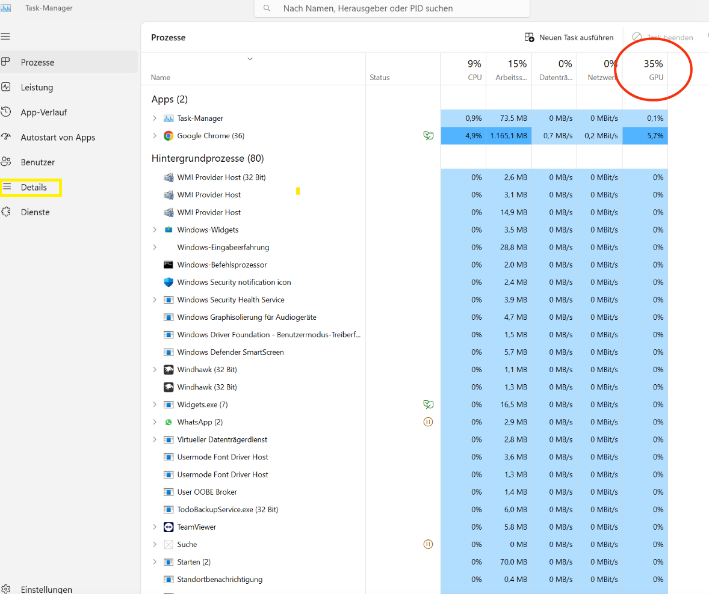Viewport: 709px width, 594px height.
Task: Sort by the Status column header
Action: coord(403,69)
